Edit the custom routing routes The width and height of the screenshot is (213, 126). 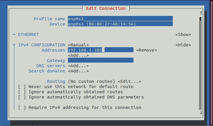tap(129, 81)
